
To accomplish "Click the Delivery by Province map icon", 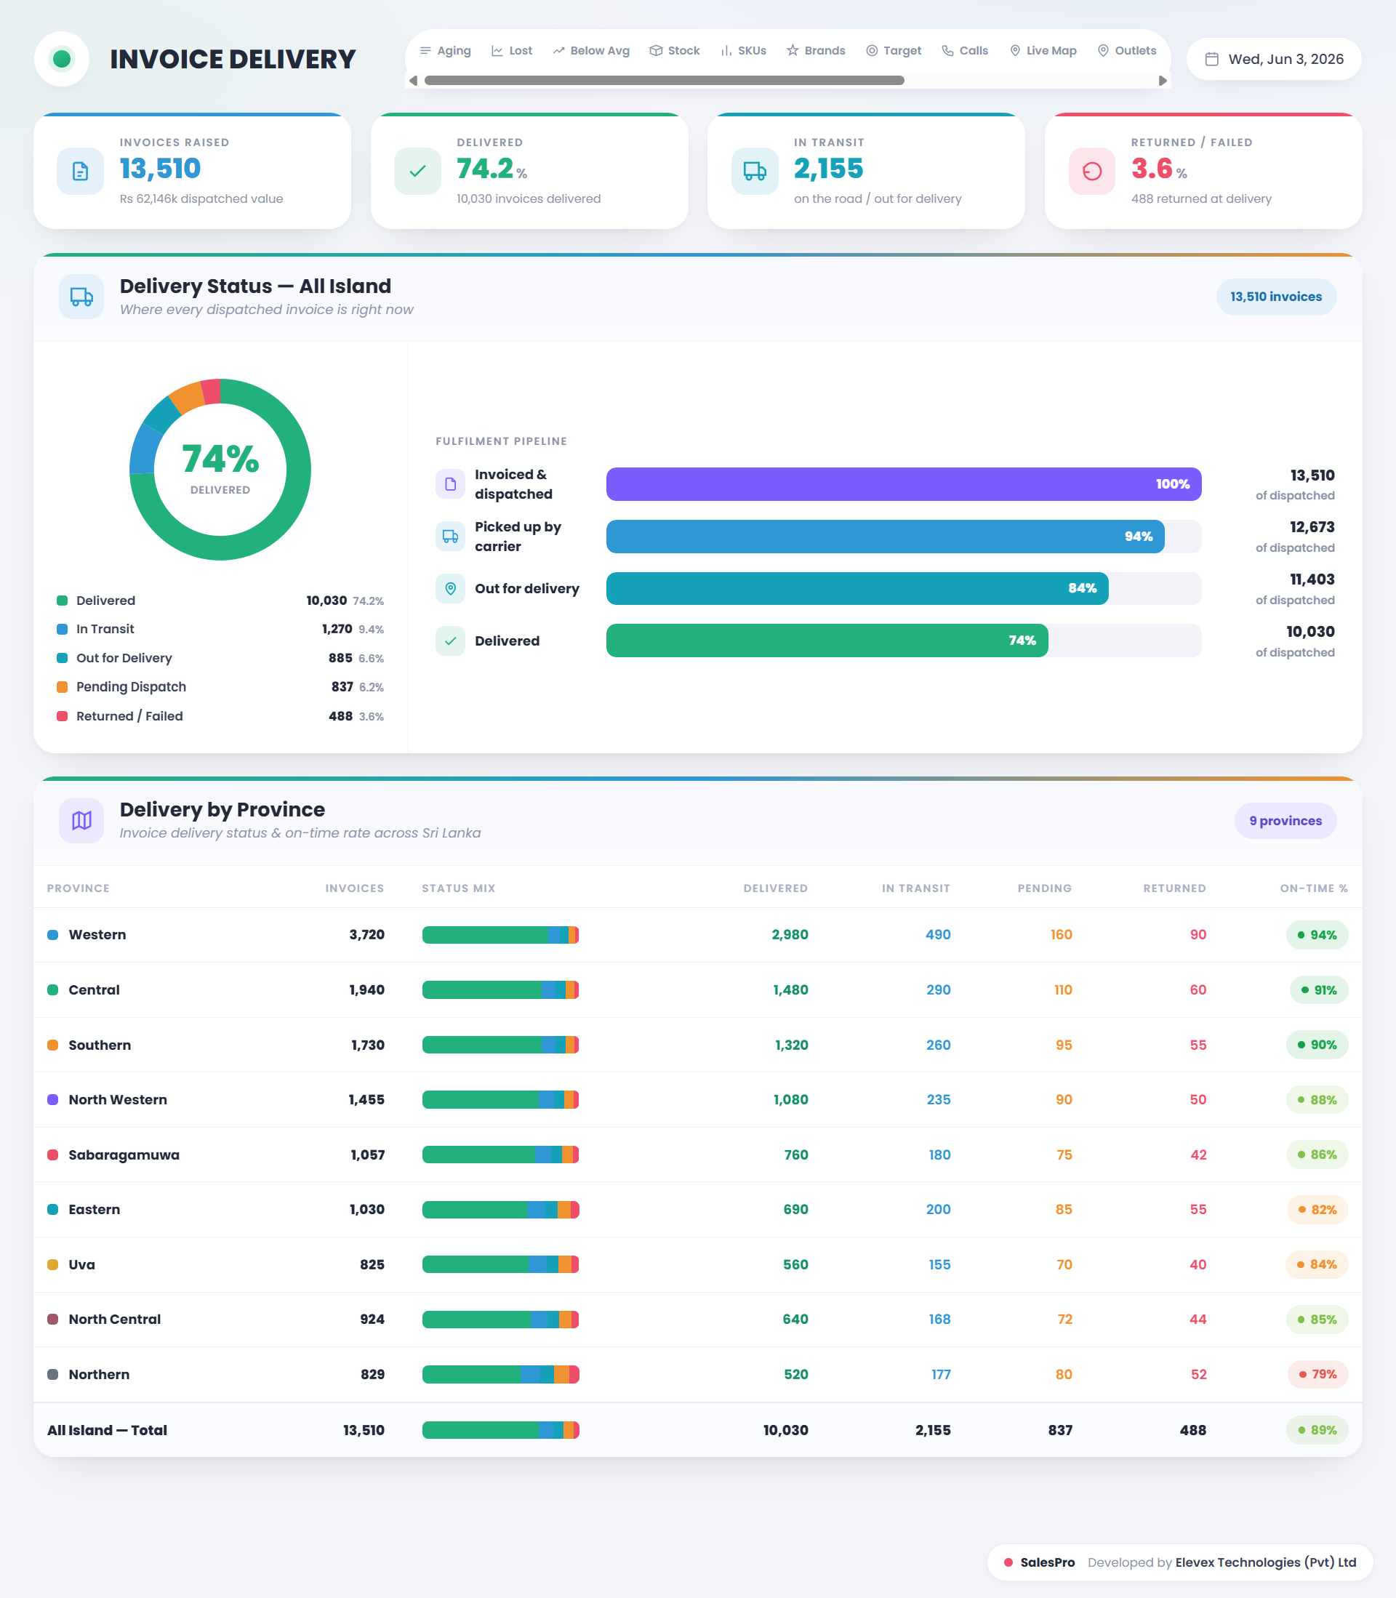I will pyautogui.click(x=81, y=821).
